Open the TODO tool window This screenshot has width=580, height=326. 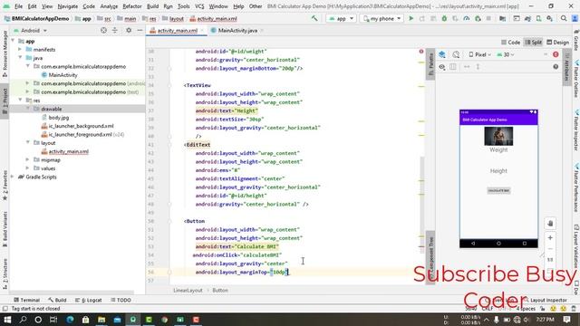click(x=121, y=300)
